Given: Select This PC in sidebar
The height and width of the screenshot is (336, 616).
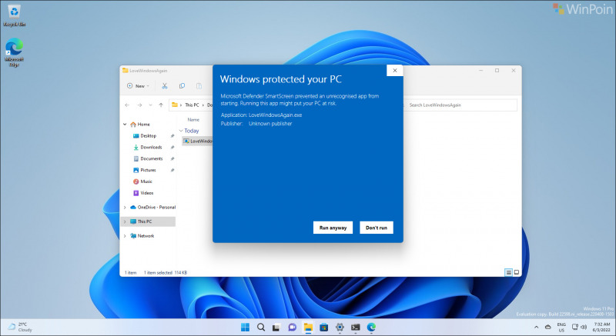Looking at the screenshot, I should [x=144, y=221].
